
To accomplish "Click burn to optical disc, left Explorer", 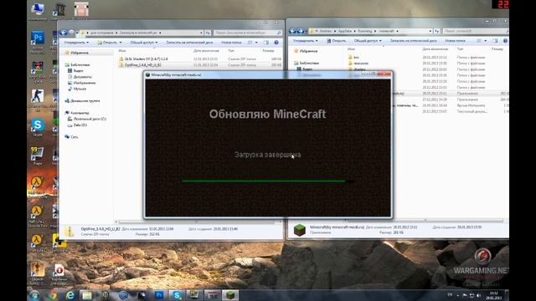I will tap(189, 43).
